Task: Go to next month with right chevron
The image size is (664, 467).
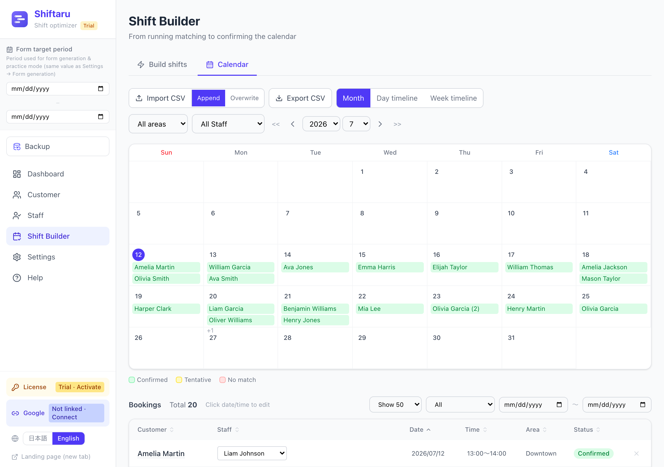Action: click(380, 124)
